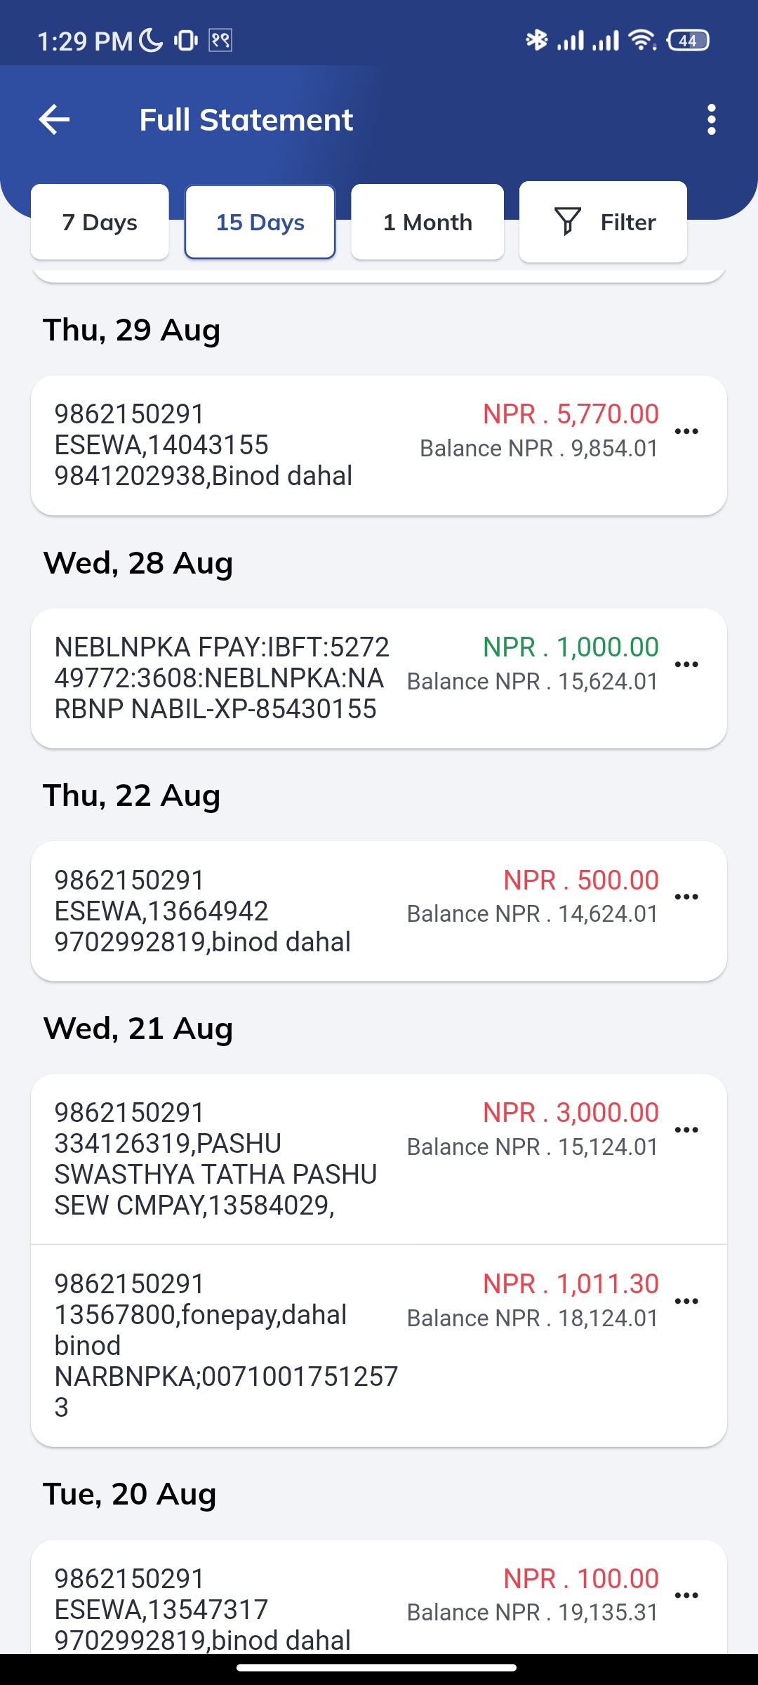Open the fonepay dahal binod transaction
Image resolution: width=758 pixels, height=1685 pixels.
click(x=379, y=1345)
